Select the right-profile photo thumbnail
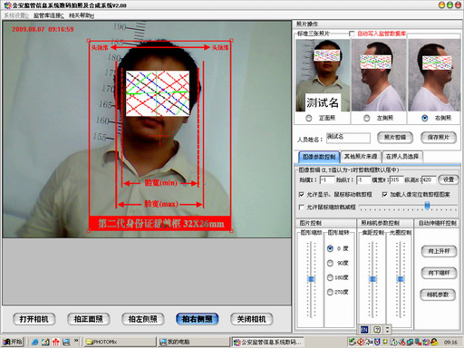 tap(434, 75)
